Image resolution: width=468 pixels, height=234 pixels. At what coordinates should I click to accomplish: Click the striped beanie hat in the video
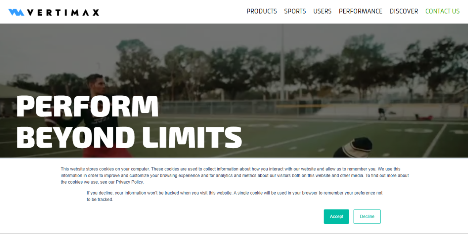coord(354,148)
